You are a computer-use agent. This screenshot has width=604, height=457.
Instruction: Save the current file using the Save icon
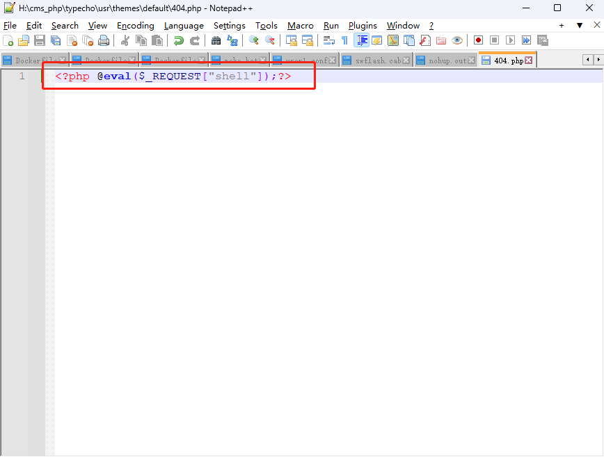point(40,40)
